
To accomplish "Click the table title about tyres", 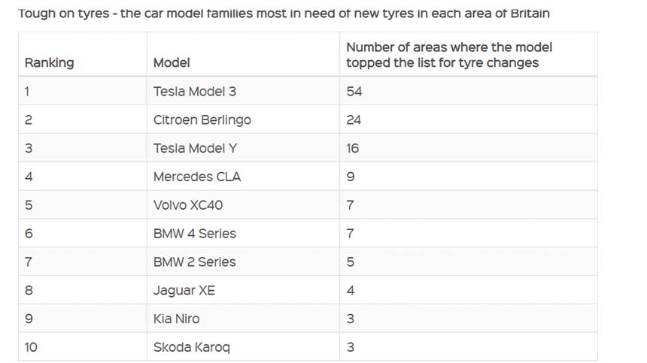I will 283,14.
